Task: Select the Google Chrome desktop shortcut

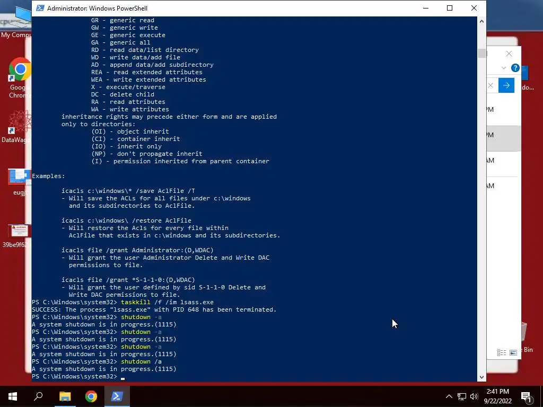Action: tap(20, 78)
